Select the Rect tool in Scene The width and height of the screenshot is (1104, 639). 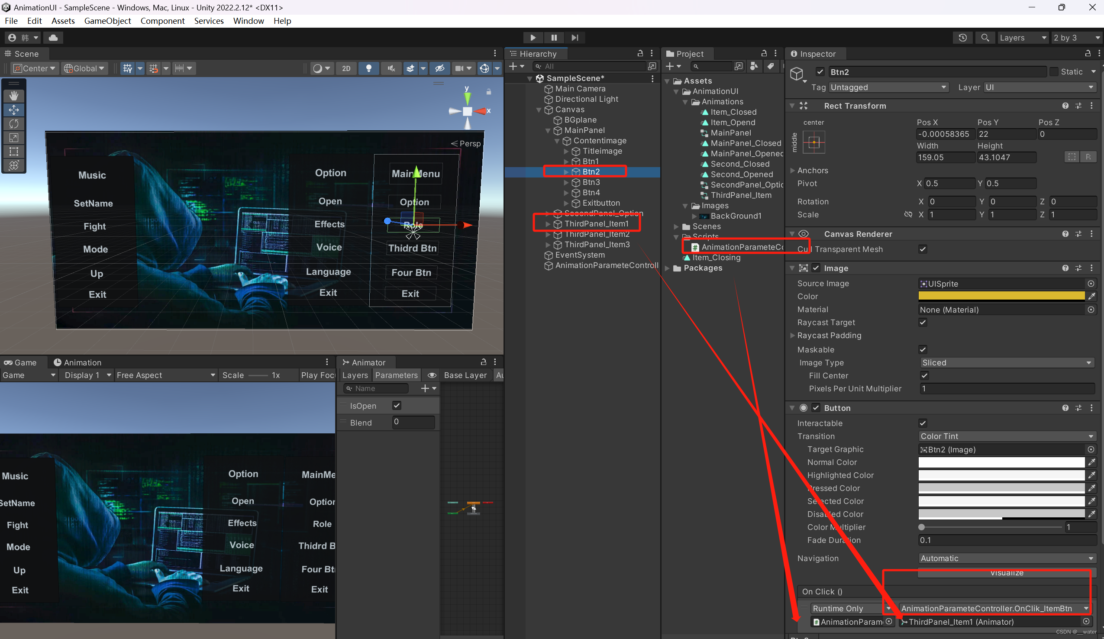[14, 152]
